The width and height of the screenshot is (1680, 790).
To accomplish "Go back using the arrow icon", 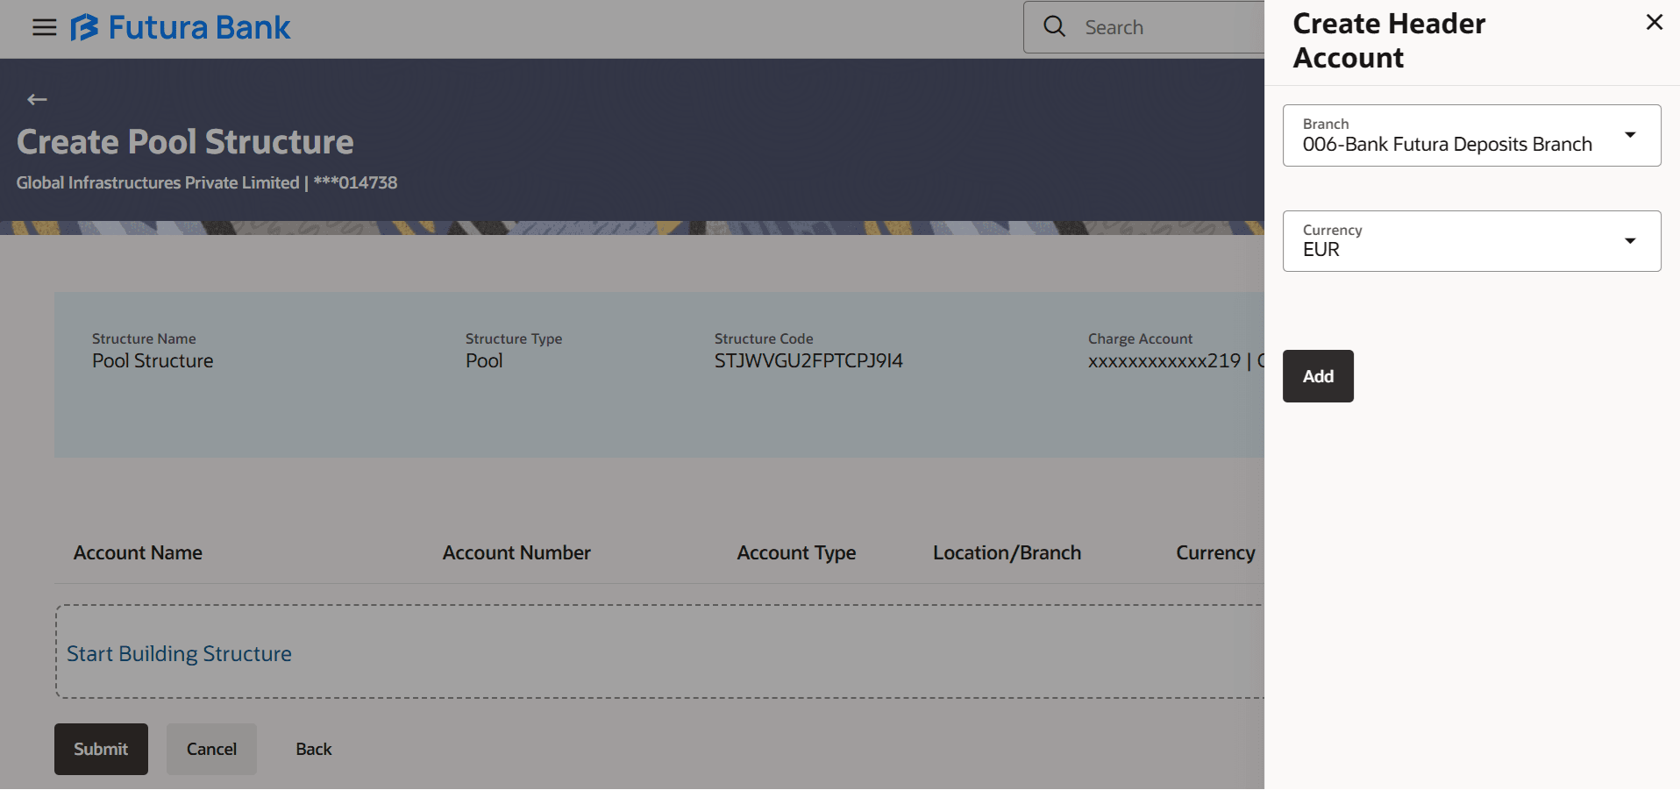I will click(37, 99).
